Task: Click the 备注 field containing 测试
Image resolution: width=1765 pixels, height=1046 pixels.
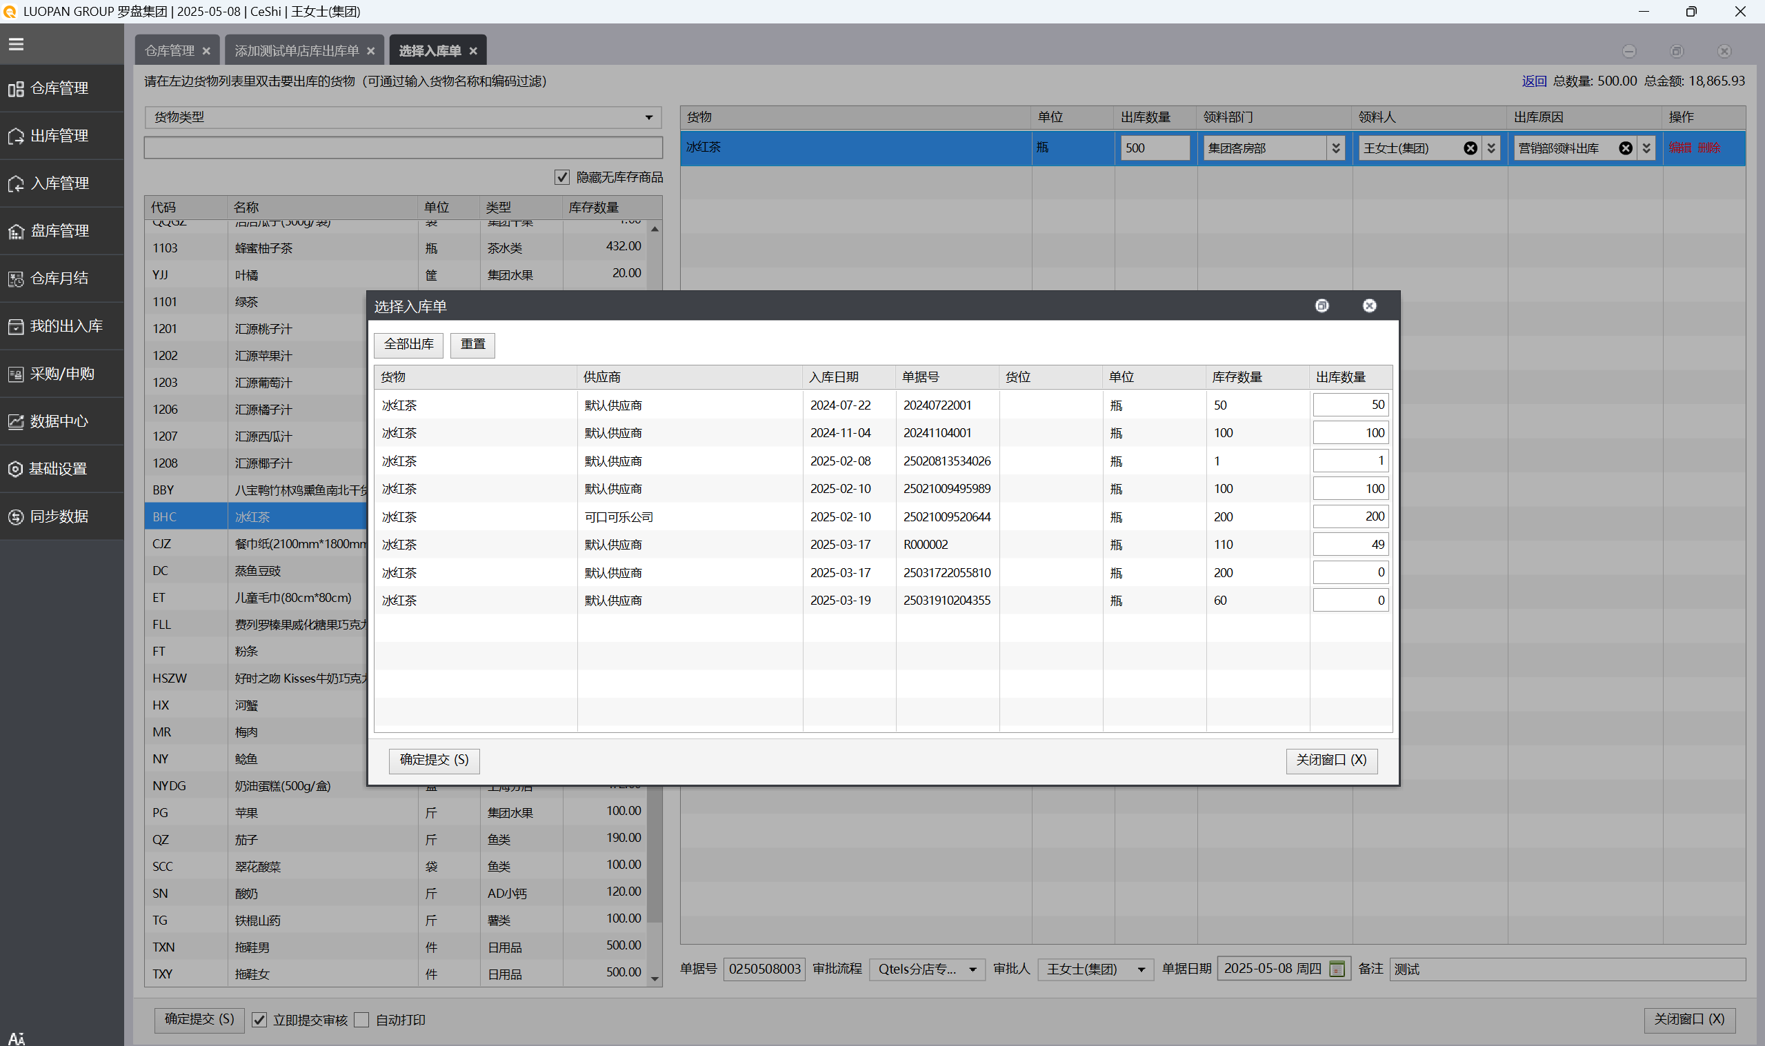Action: 1568,969
